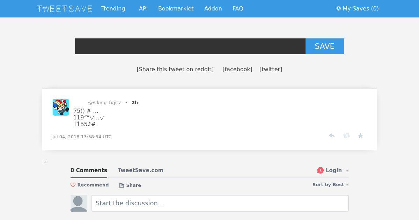
Task: Click the 2h tweet timestamp
Action: pos(135,102)
